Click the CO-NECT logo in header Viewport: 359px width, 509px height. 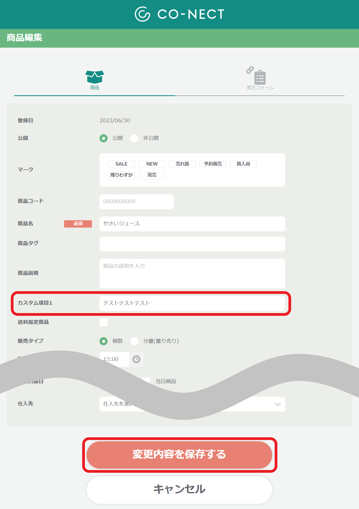point(179,14)
